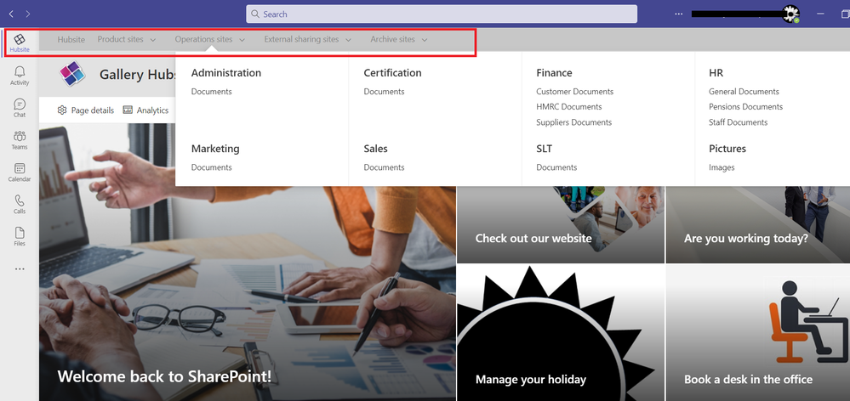Open Are you working today tile
Screen dimensions: 850x401
click(758, 224)
